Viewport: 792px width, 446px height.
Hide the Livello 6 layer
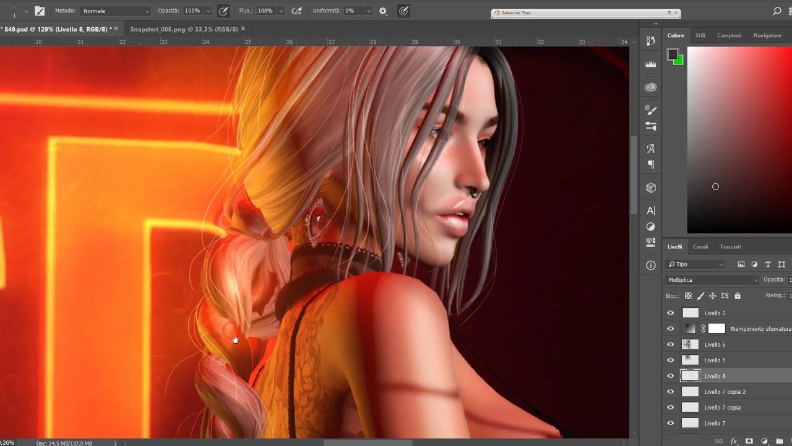point(670,344)
